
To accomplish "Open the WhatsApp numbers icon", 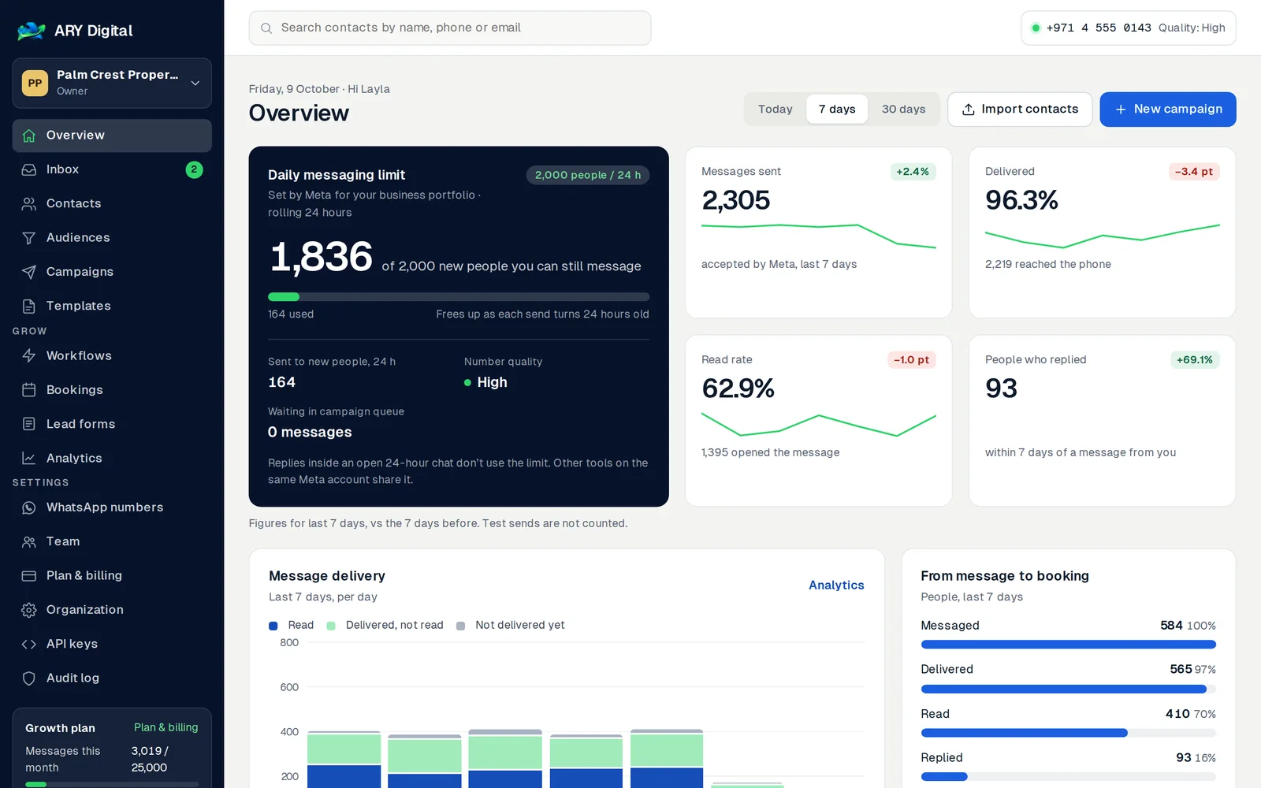I will 29,507.
